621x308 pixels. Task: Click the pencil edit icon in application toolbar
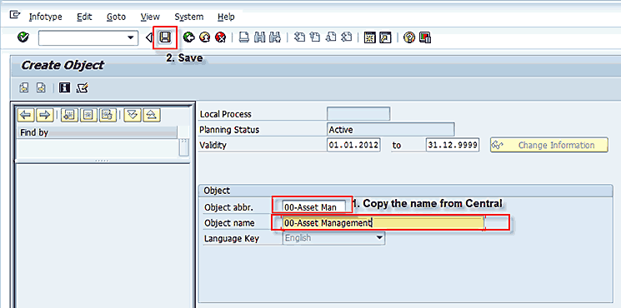[x=83, y=87]
